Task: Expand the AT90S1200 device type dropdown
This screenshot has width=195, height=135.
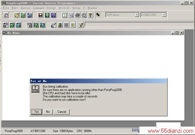Action: click(164, 15)
